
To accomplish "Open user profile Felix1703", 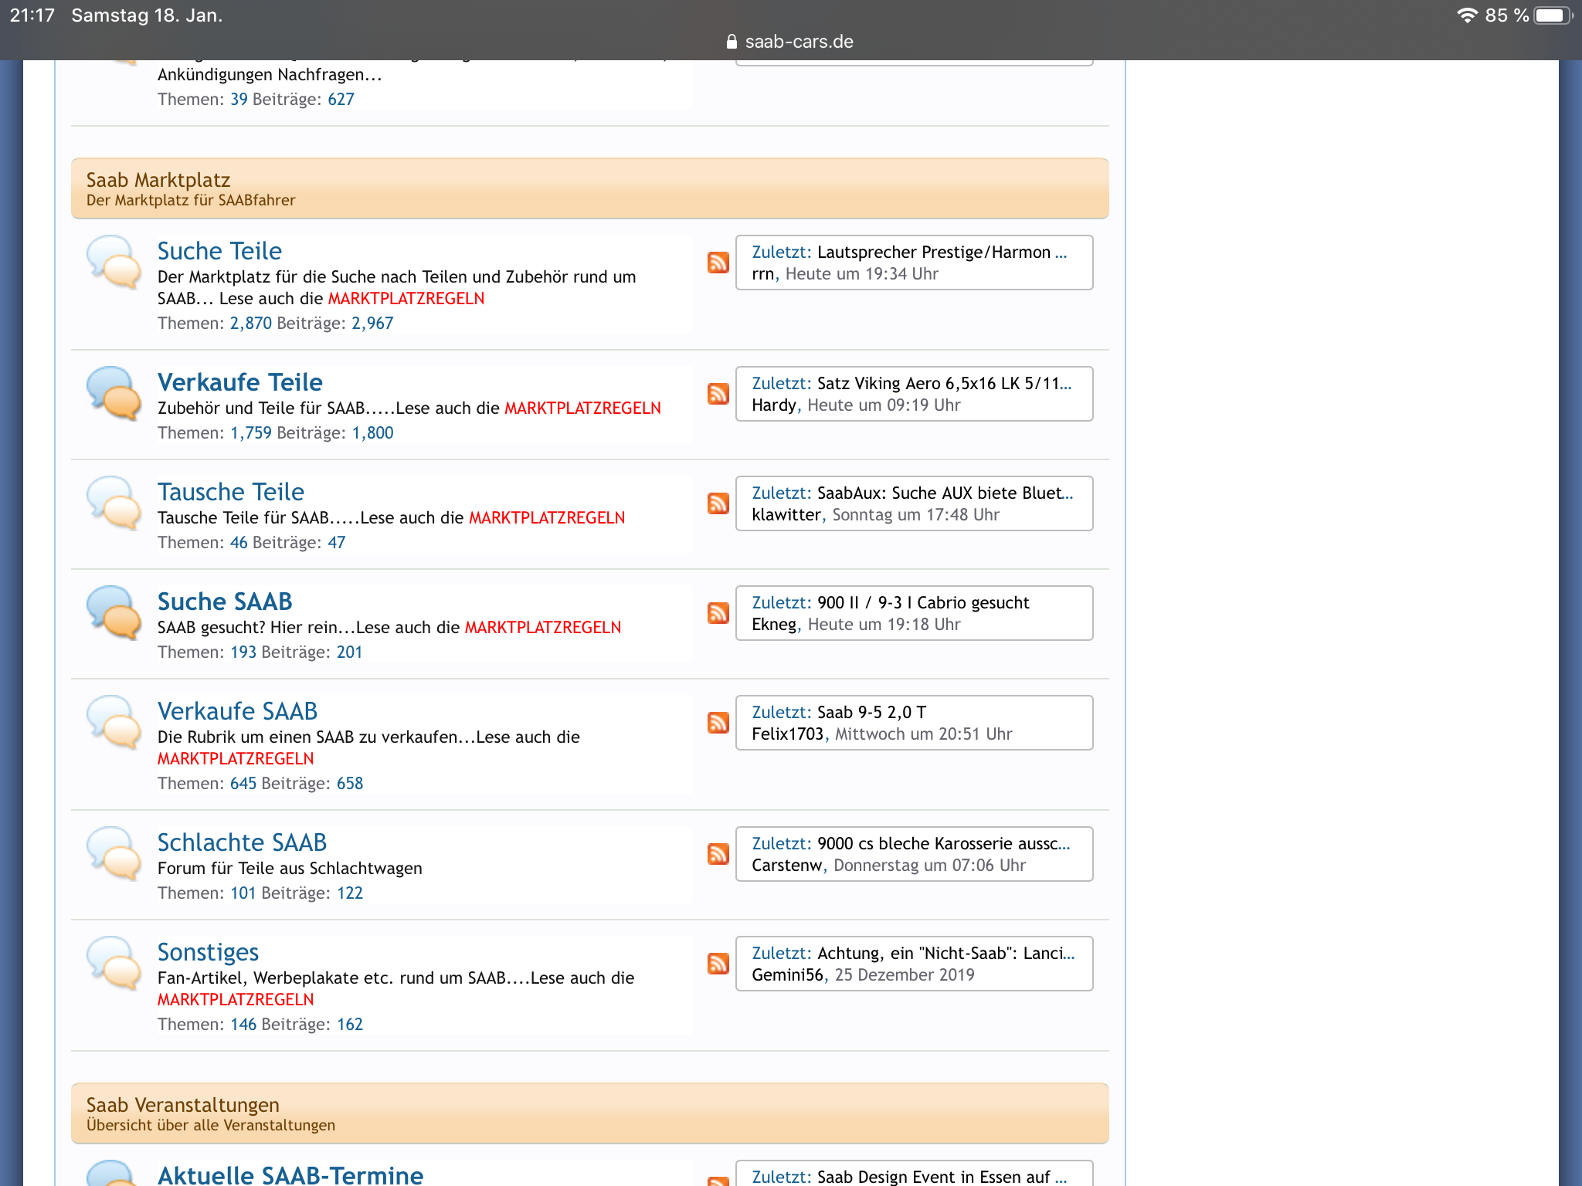I will (788, 734).
